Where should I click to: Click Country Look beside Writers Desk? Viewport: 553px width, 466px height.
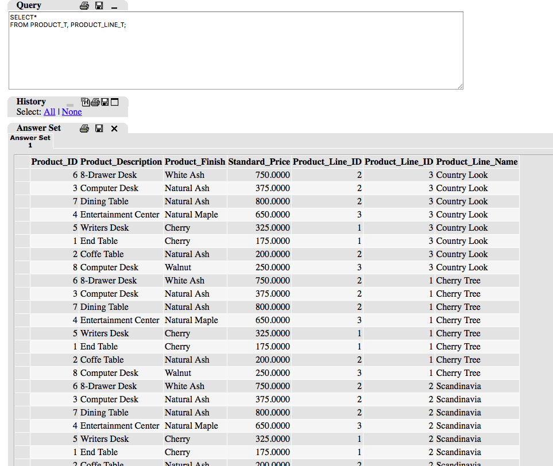click(462, 228)
